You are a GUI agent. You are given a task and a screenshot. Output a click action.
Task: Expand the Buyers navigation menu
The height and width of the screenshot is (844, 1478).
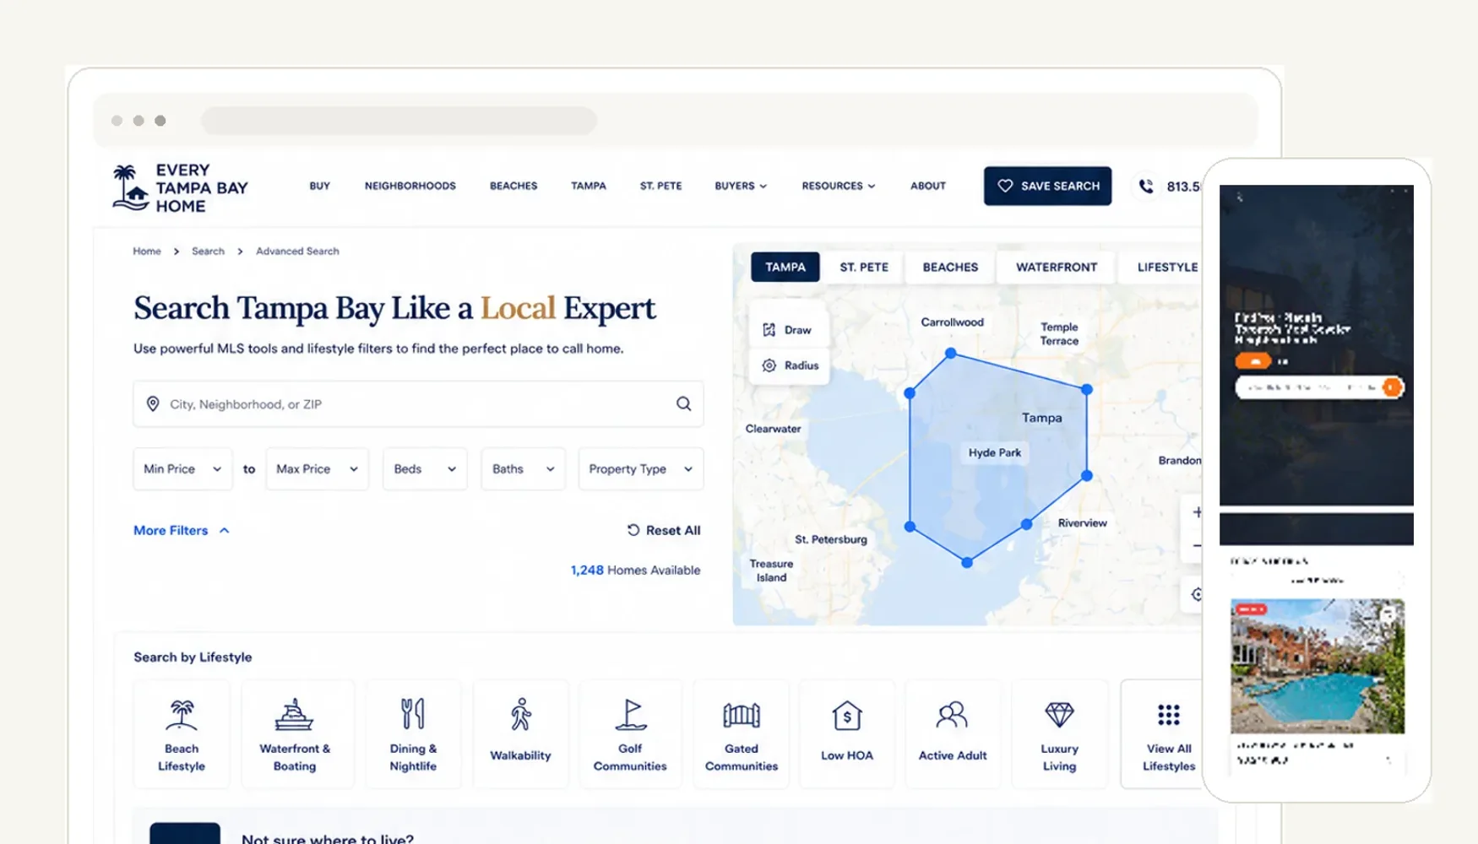[741, 186]
